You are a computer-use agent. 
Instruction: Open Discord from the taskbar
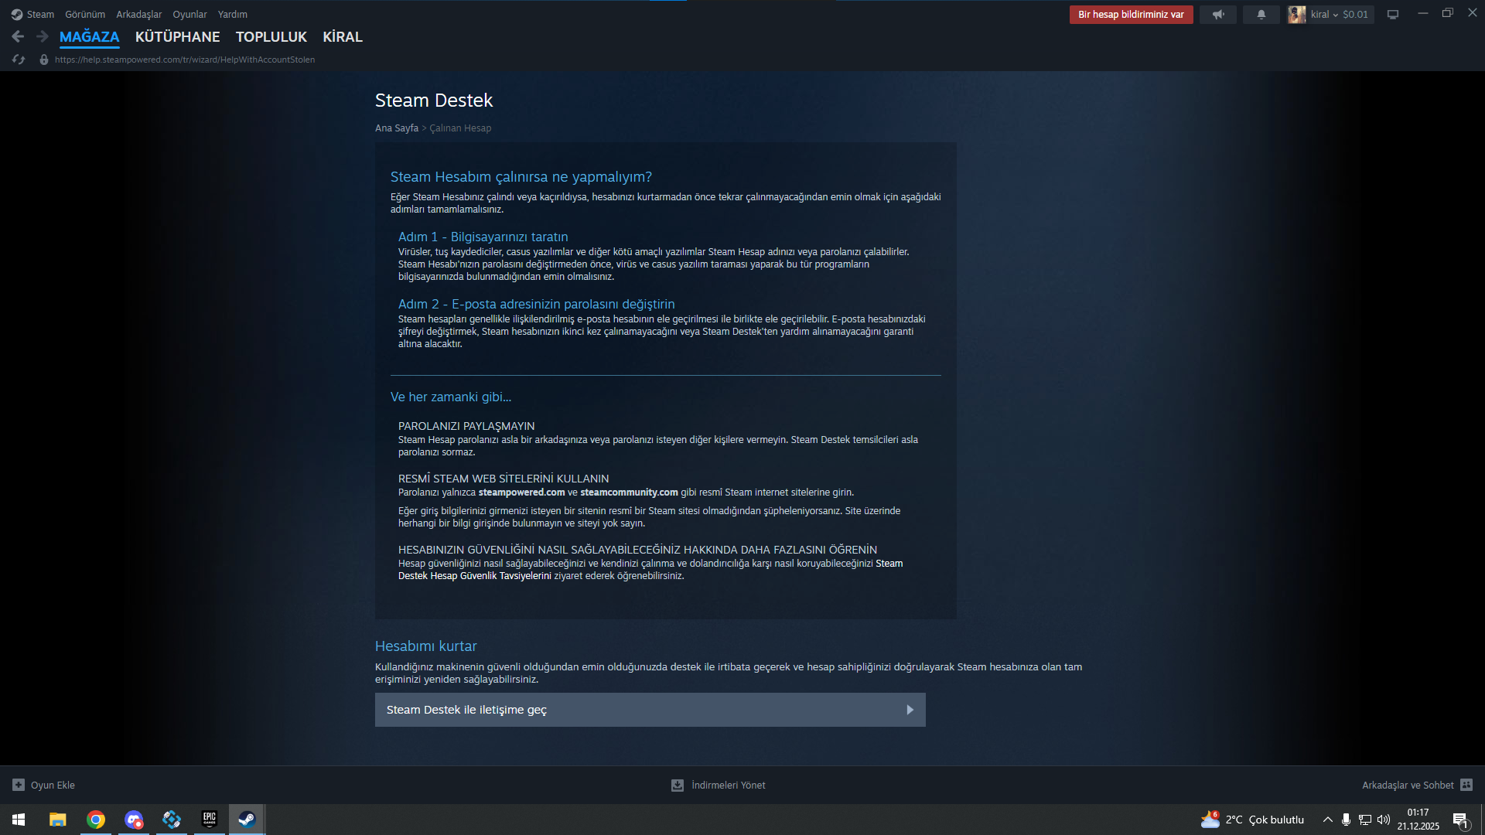134,820
